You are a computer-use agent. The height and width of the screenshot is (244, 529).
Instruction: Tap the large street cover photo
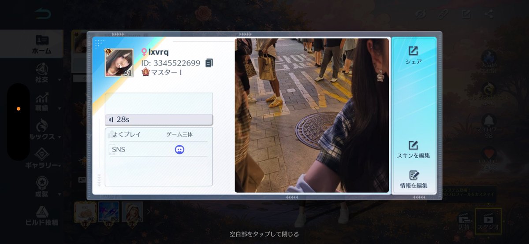312,115
